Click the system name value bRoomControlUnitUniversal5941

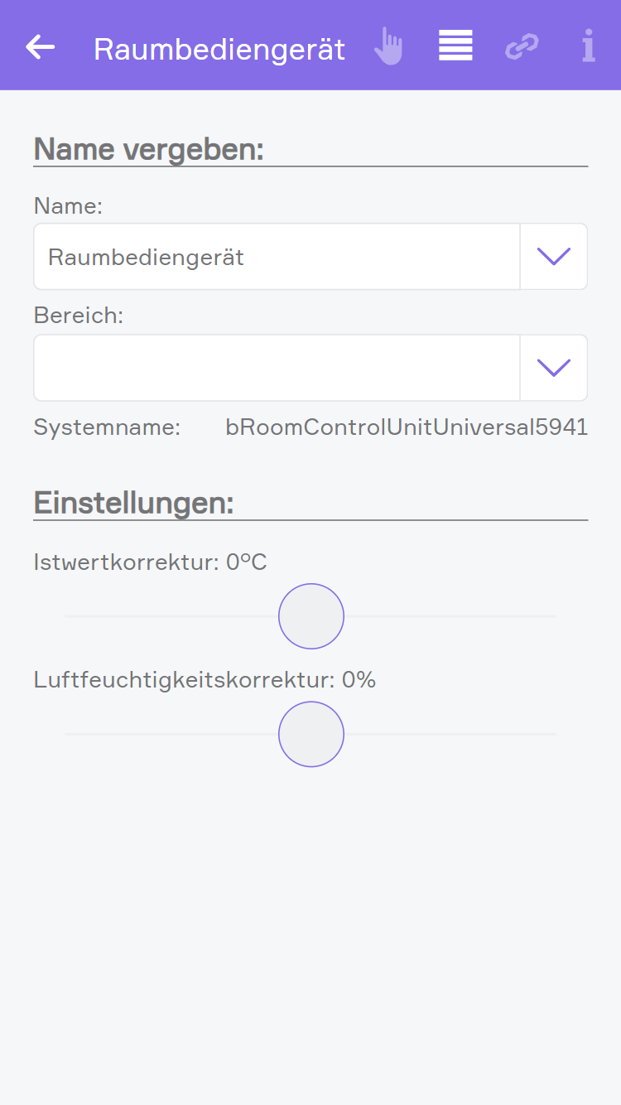[407, 427]
